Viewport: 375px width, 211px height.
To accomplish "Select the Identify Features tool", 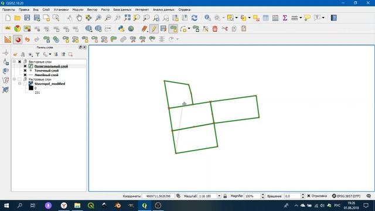I will click(x=207, y=18).
